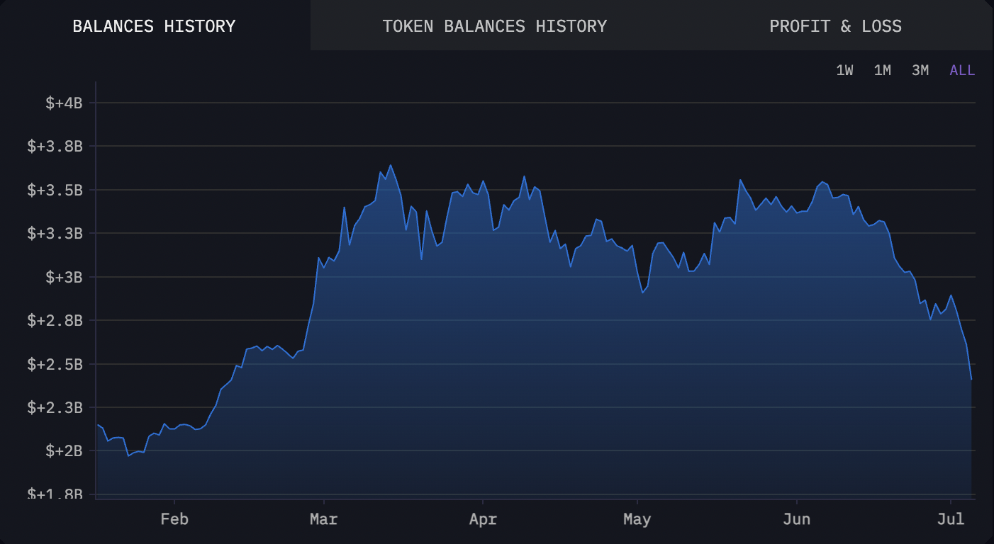Click the Apr x-axis label
This screenshot has height=544, width=994.
(483, 519)
